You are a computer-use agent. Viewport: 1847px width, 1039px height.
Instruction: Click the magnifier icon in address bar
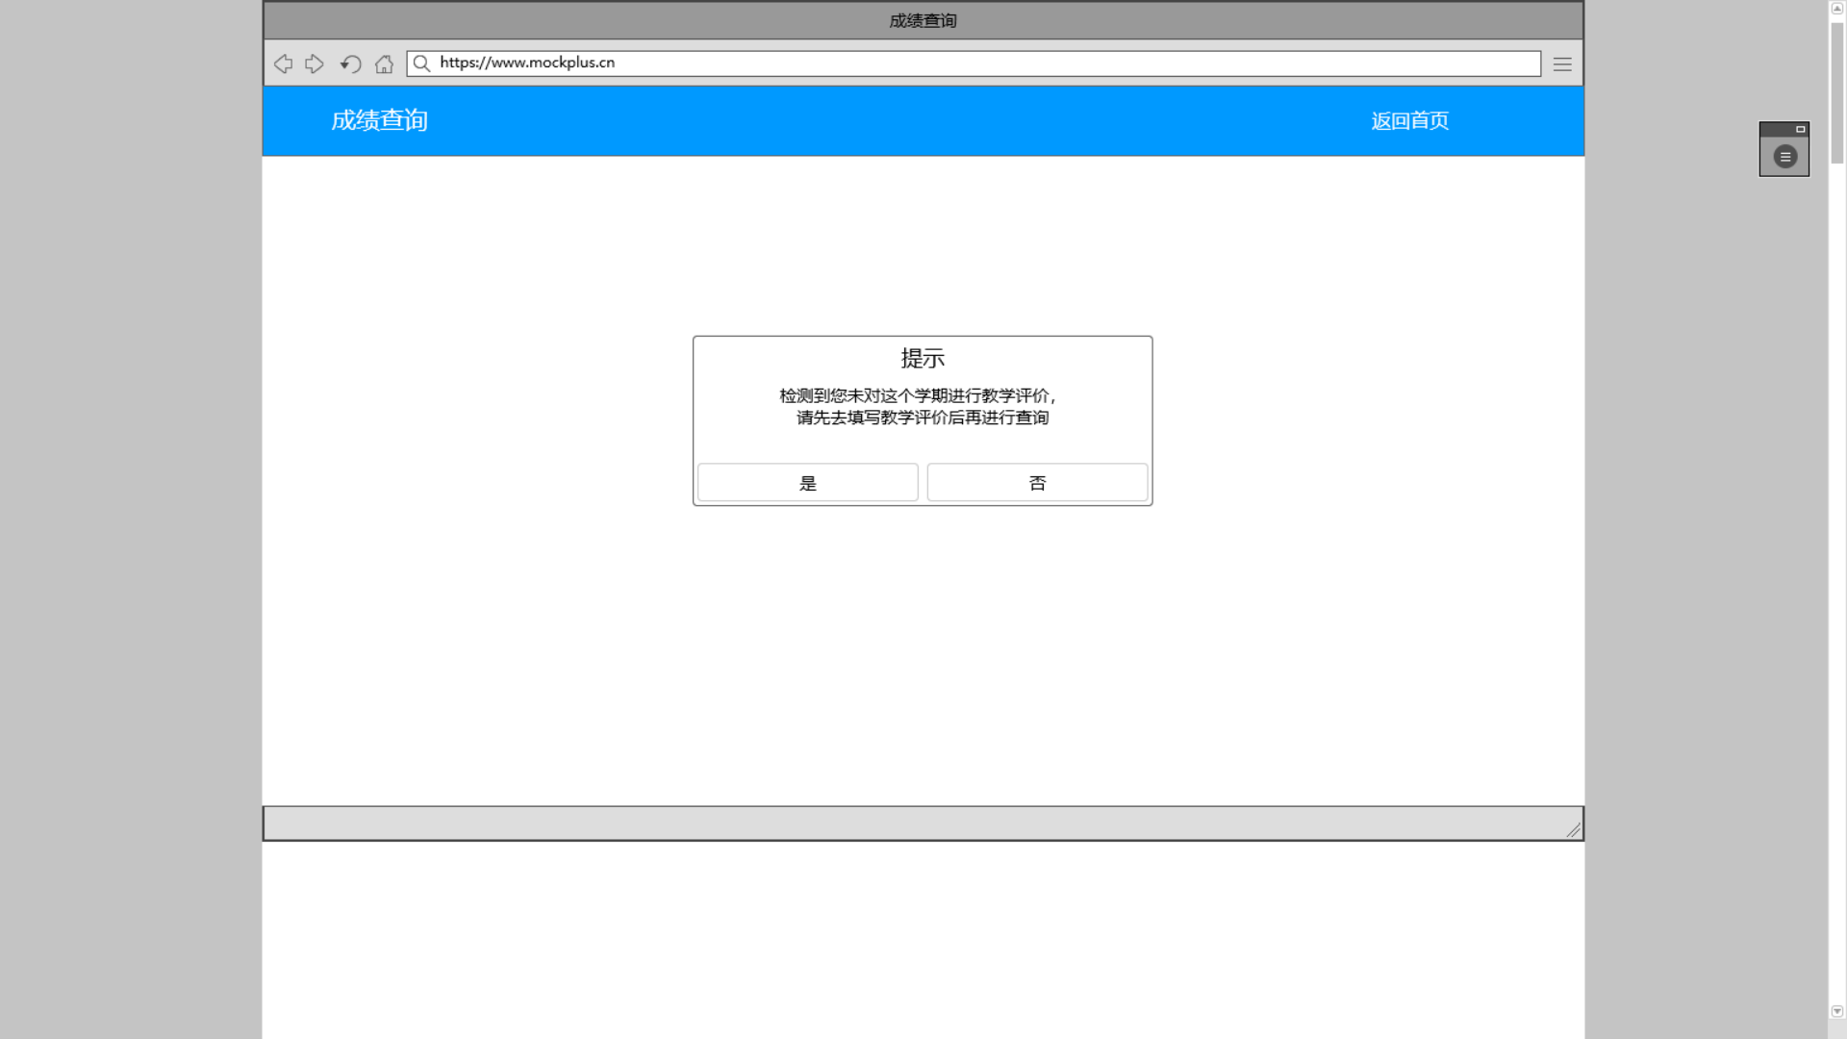tap(421, 63)
